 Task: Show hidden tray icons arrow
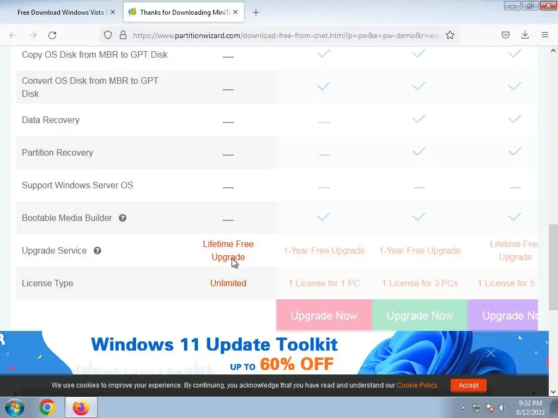[x=463, y=408]
